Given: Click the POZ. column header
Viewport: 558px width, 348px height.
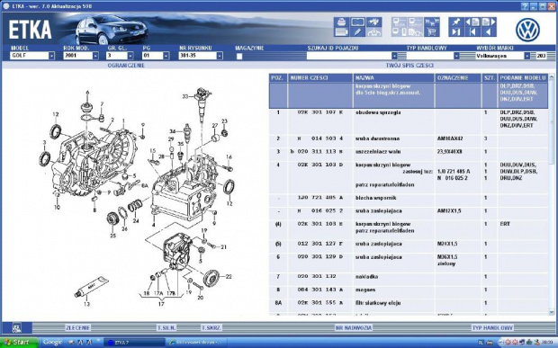Looking at the screenshot, I should (x=278, y=78).
